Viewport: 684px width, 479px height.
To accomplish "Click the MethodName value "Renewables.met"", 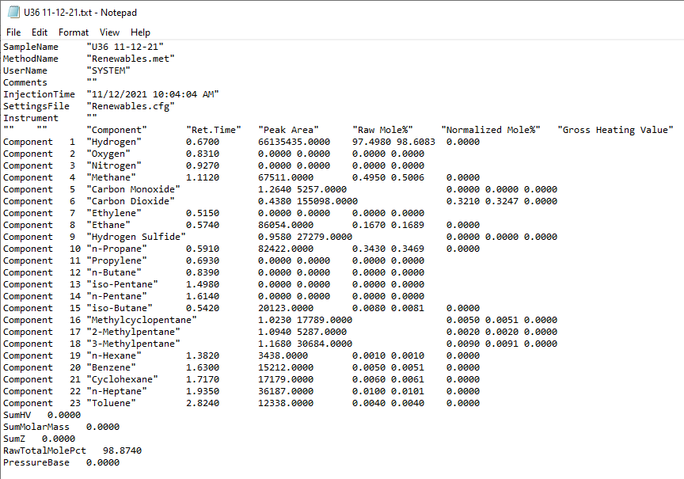I will click(x=131, y=59).
